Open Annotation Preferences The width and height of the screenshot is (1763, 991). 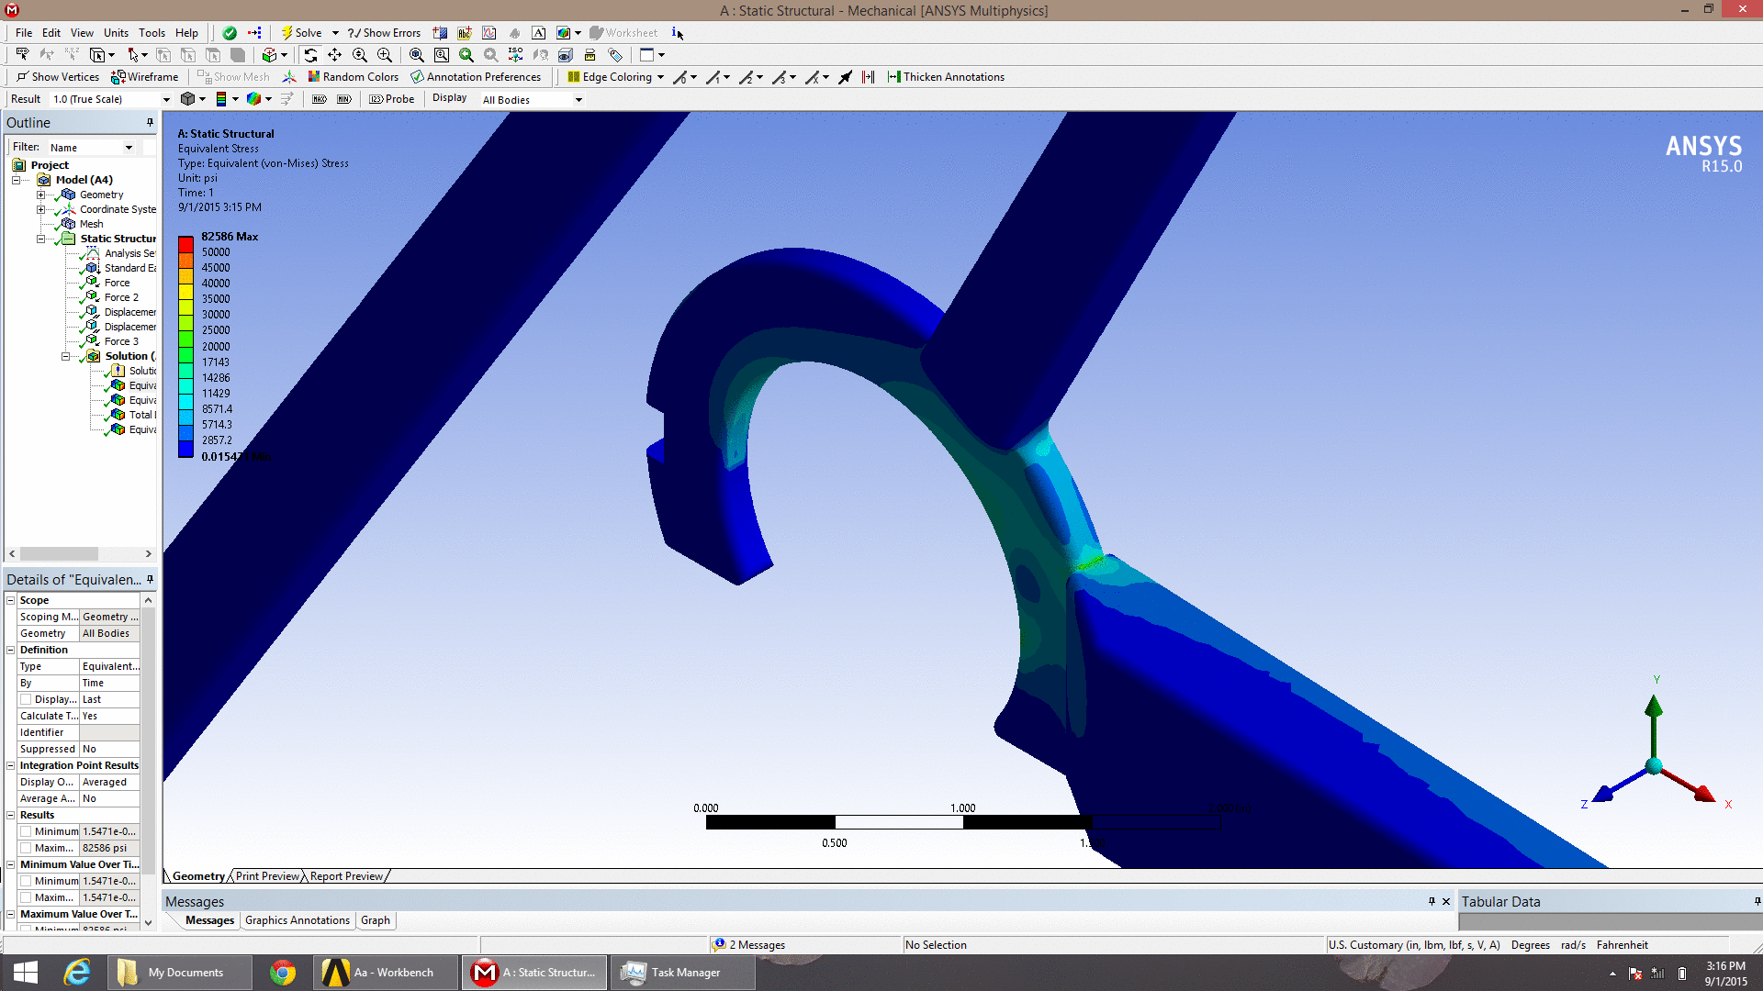pyautogui.click(x=476, y=77)
